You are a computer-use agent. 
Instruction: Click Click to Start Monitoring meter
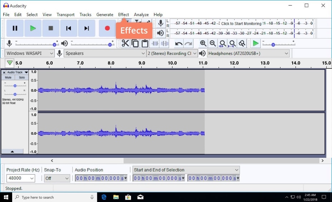tap(241, 24)
